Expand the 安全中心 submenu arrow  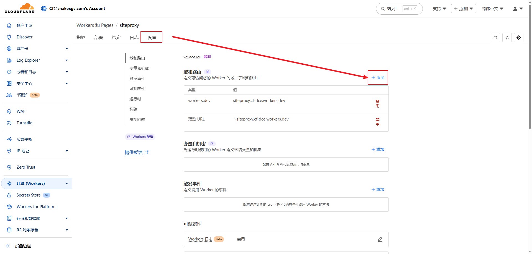67,83
